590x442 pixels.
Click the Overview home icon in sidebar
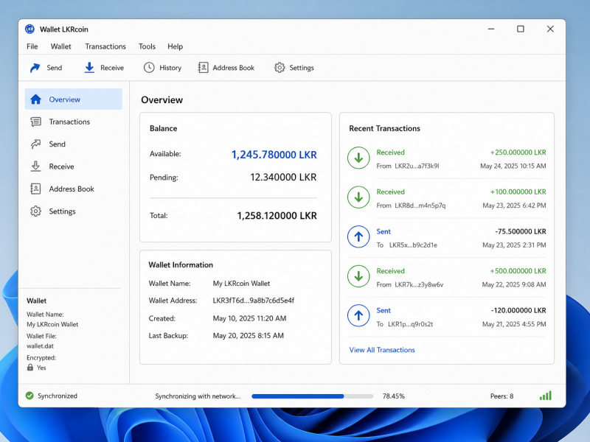[x=35, y=99]
